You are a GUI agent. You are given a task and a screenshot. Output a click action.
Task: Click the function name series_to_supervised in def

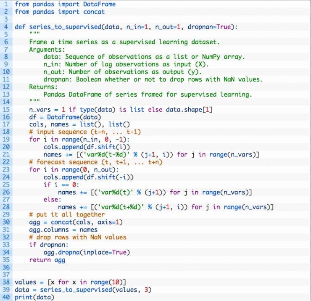pyautogui.click(x=65, y=27)
